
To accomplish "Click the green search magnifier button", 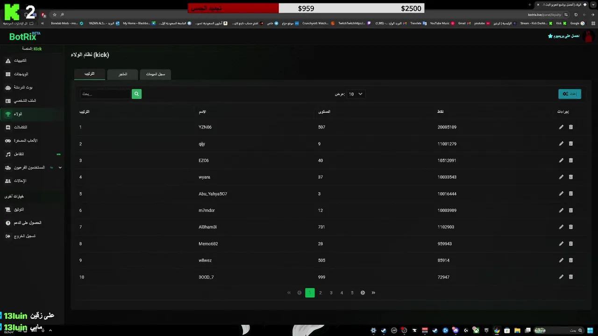I will 136,94.
